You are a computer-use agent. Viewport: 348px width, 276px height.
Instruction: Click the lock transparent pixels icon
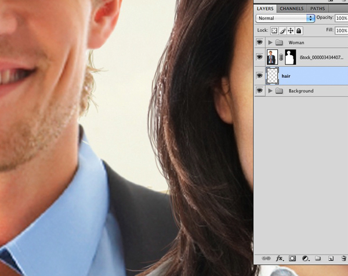[x=275, y=30]
